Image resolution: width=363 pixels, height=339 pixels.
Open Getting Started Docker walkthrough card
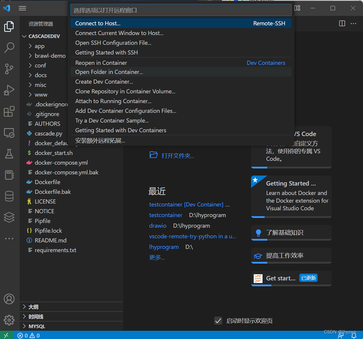pos(291,196)
